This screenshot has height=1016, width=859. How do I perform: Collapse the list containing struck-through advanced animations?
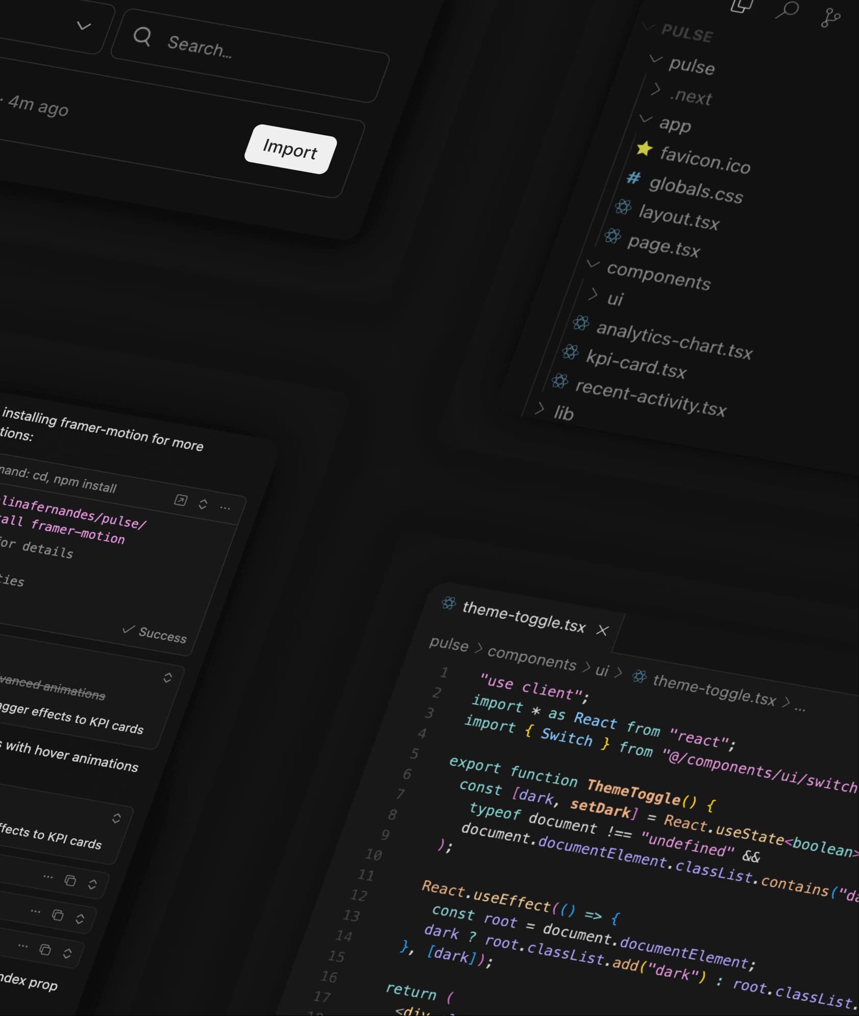(x=167, y=678)
